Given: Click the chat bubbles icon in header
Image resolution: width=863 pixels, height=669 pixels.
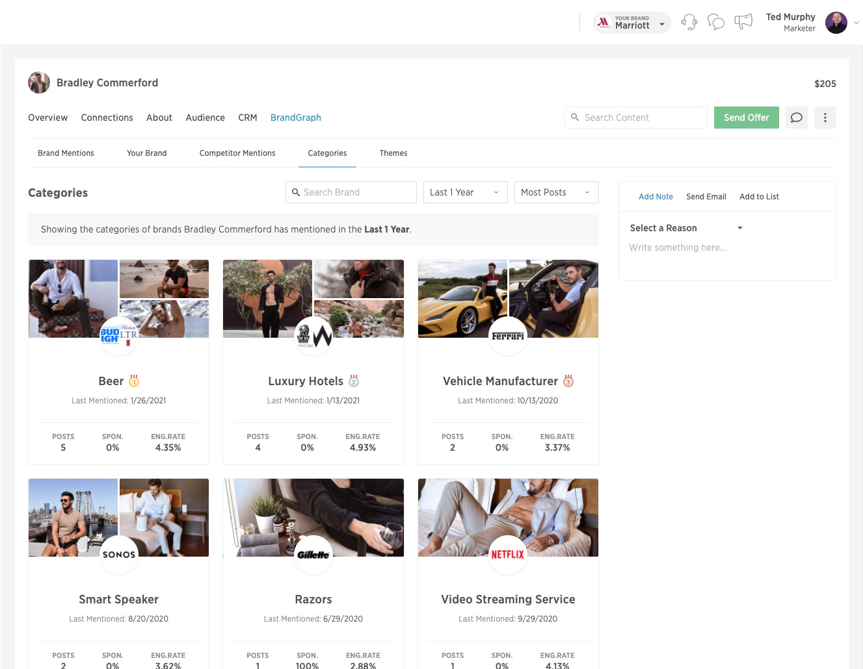Looking at the screenshot, I should [716, 23].
